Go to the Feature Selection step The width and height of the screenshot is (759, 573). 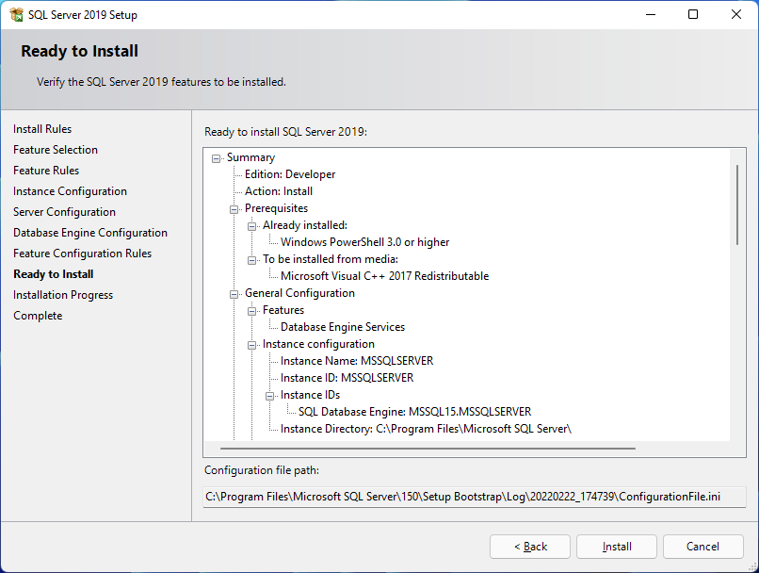pos(56,150)
